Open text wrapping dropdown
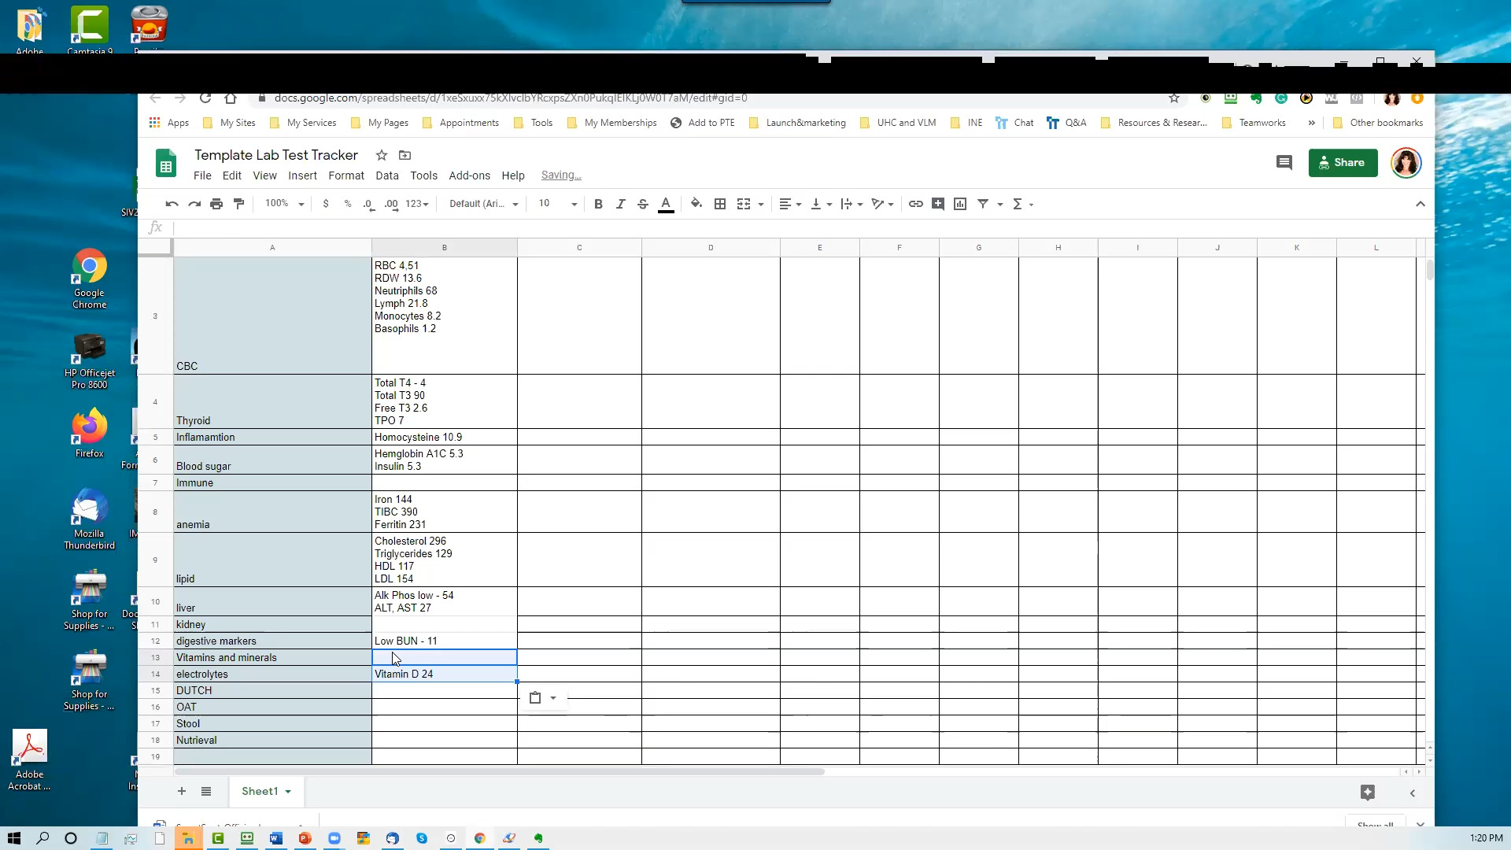This screenshot has width=1511, height=850. (852, 204)
